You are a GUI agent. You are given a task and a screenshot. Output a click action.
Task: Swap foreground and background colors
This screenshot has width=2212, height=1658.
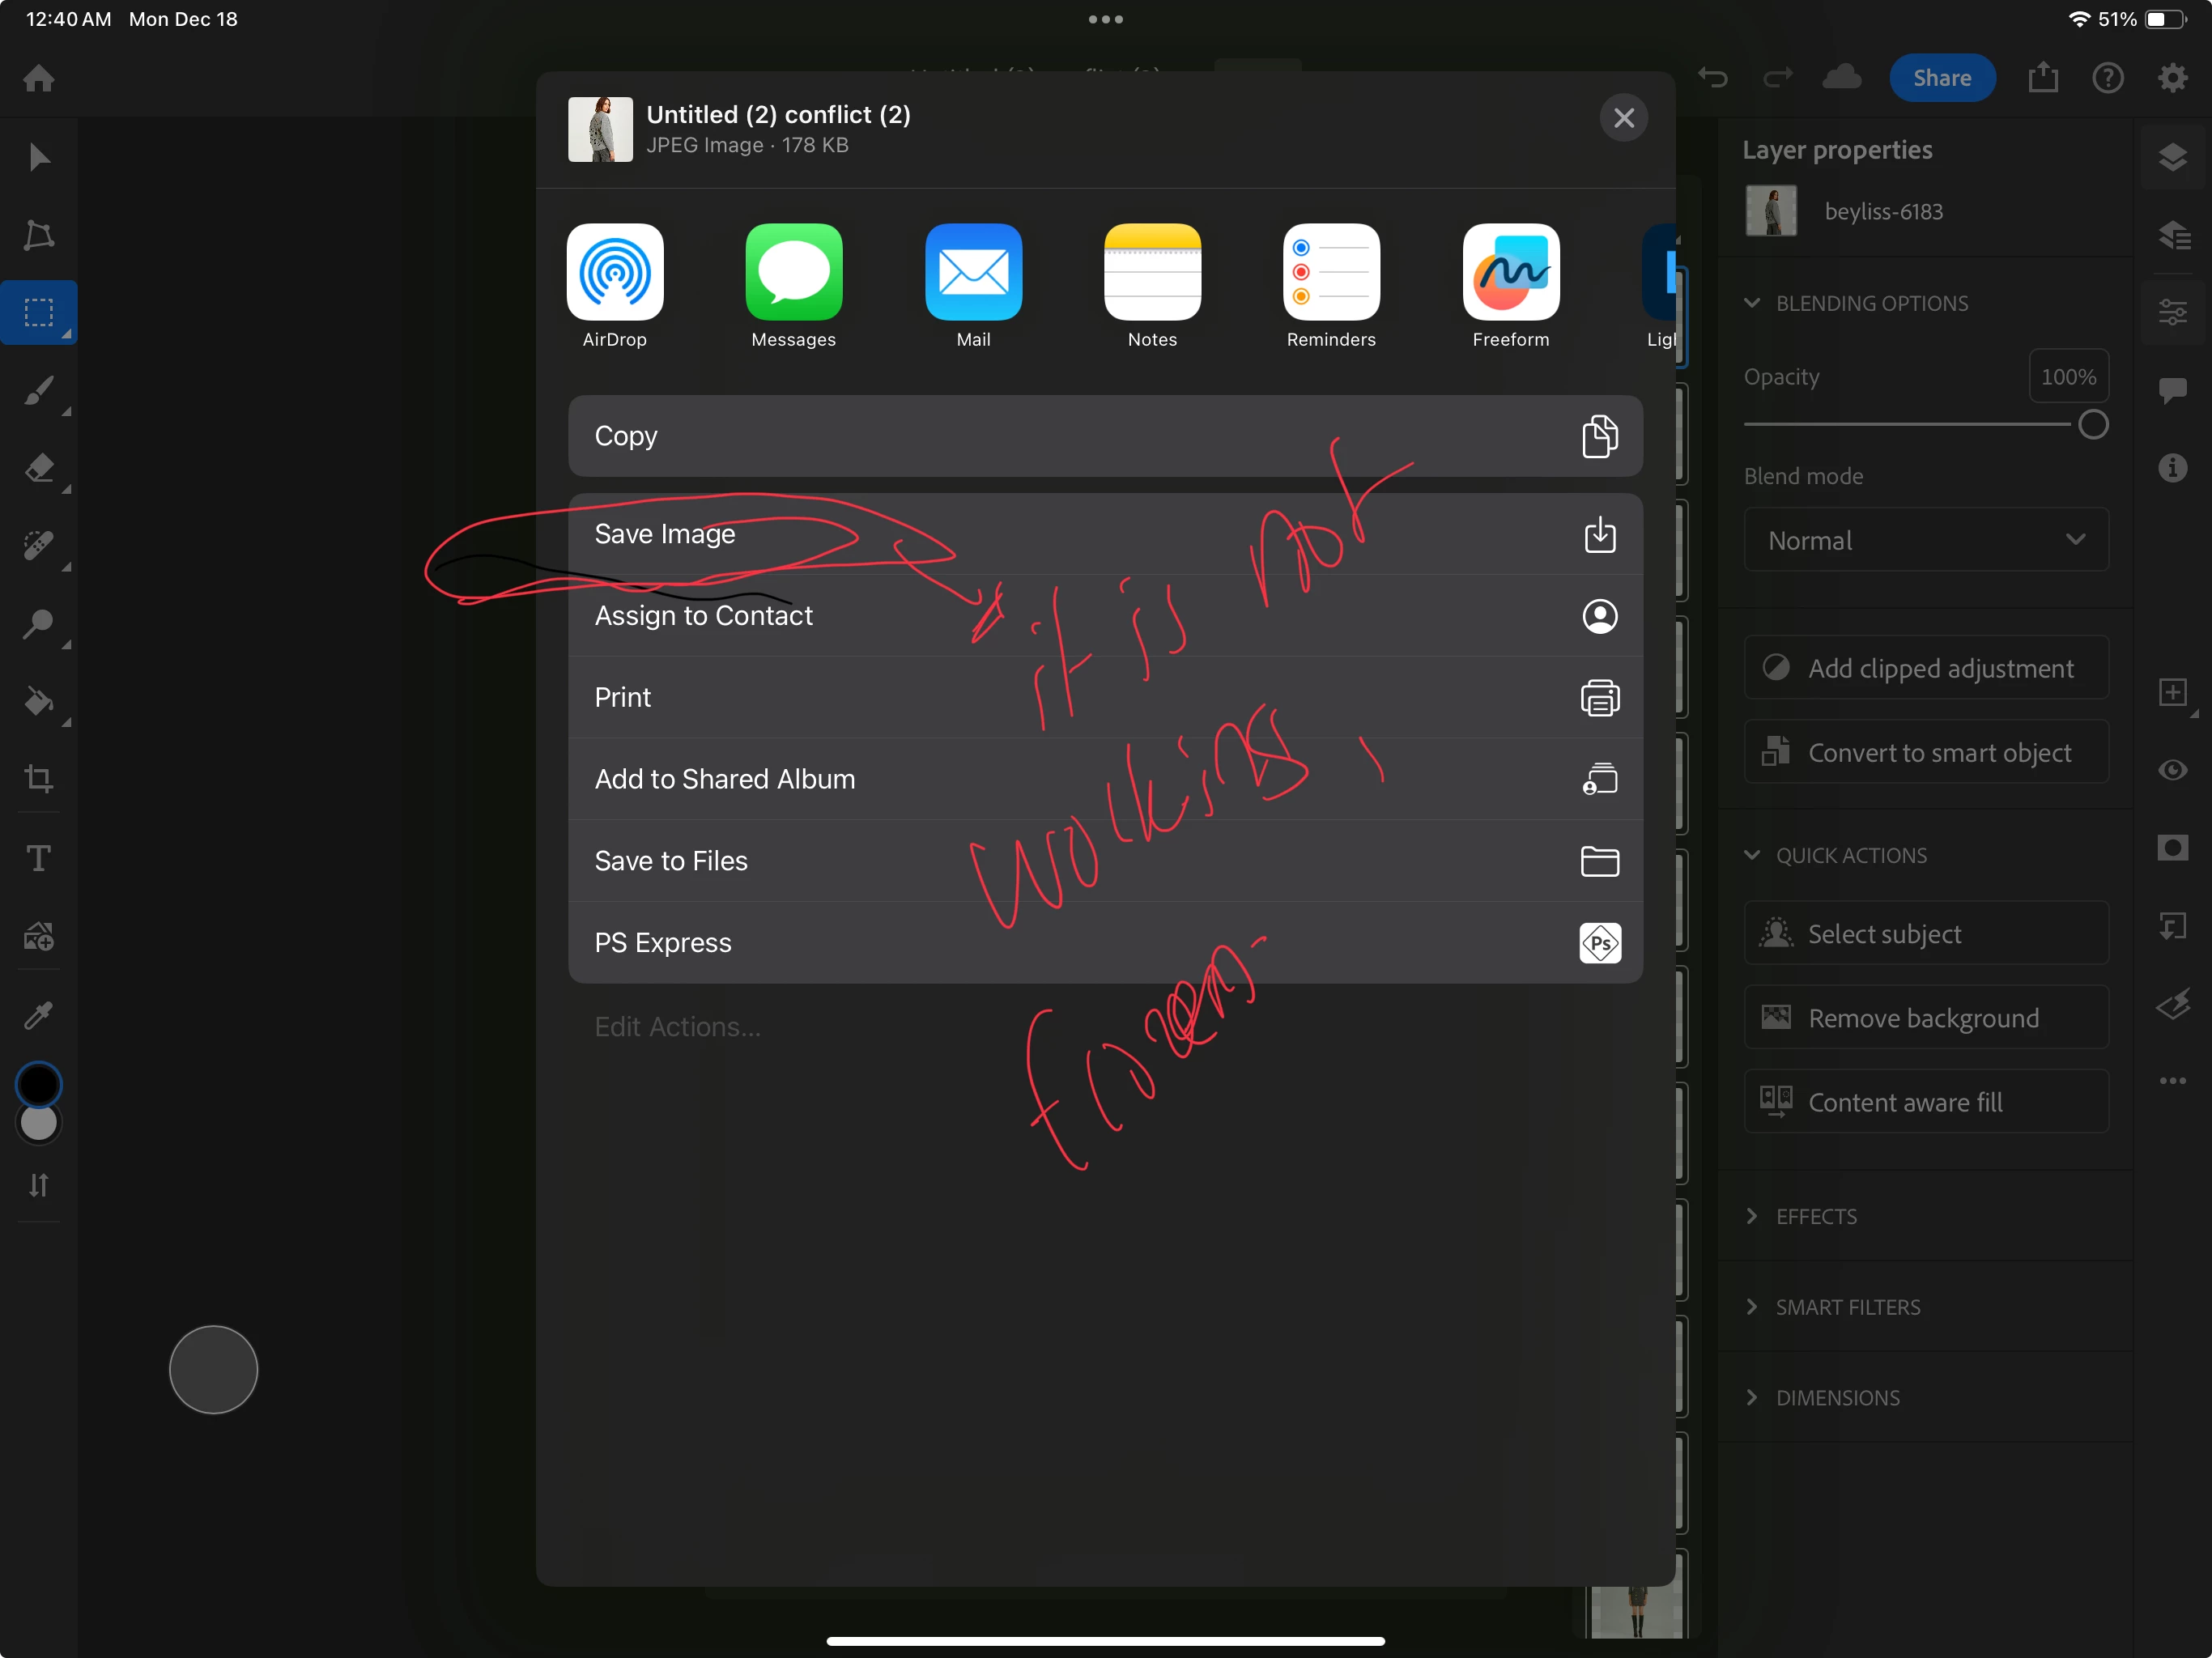[38, 1186]
